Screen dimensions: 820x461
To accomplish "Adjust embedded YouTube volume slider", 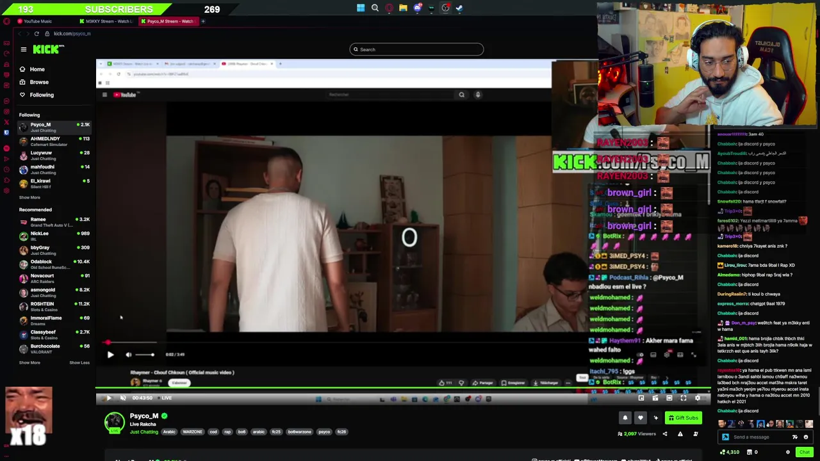I will point(144,354).
